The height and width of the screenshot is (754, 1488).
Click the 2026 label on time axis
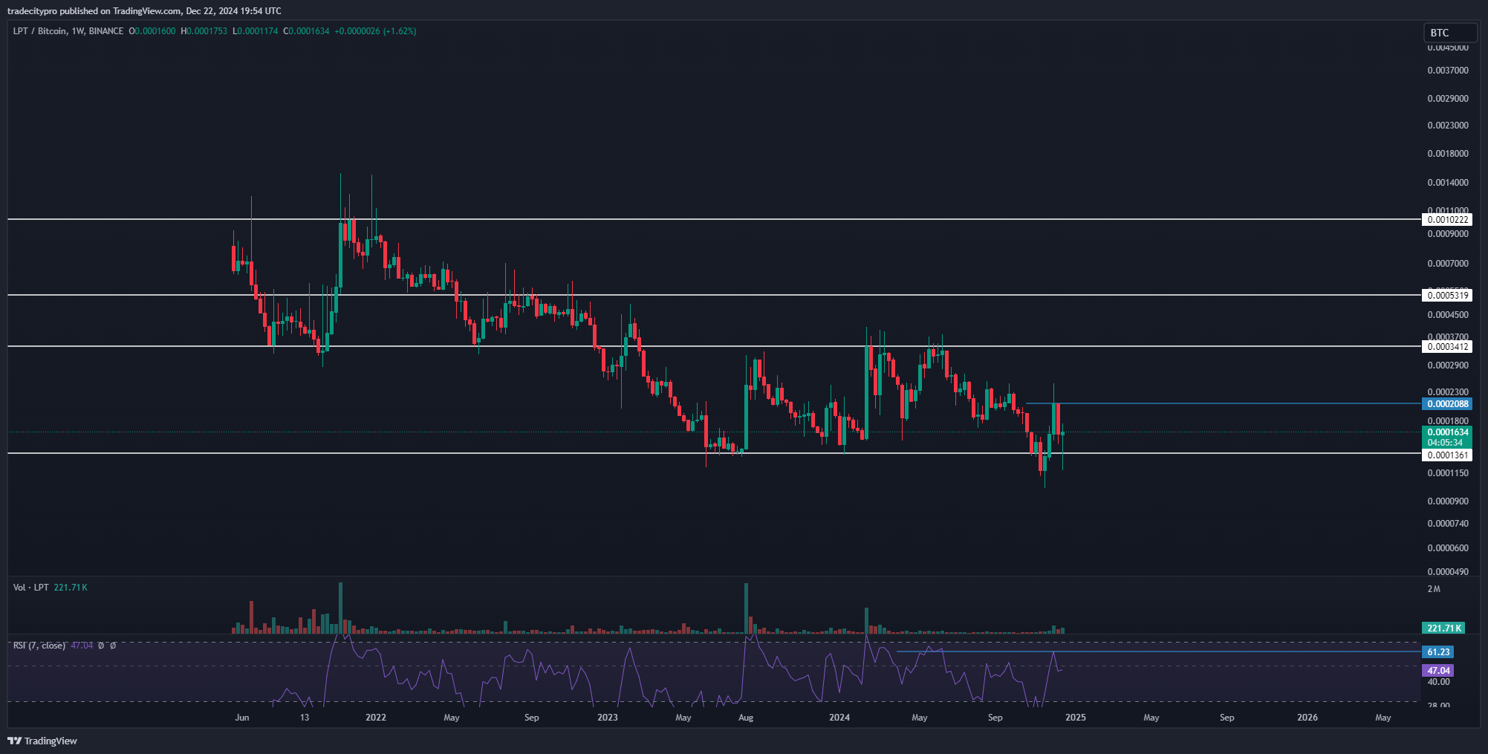(x=1307, y=718)
